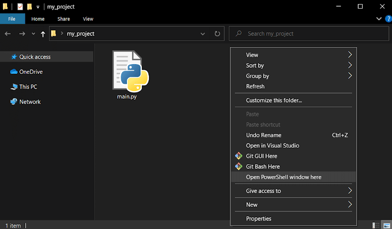Open the main.py Python file icon
Screen dimensions: 392x229
click(130, 71)
